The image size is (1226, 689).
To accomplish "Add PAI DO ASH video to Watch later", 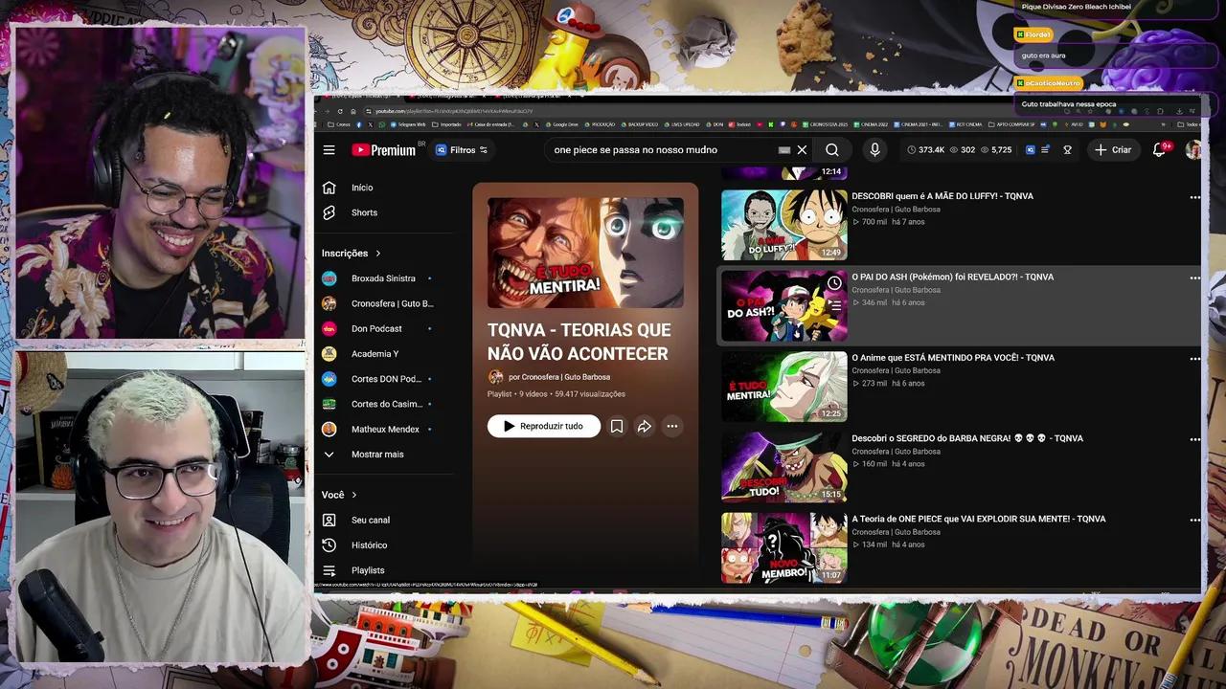I will click(x=834, y=283).
